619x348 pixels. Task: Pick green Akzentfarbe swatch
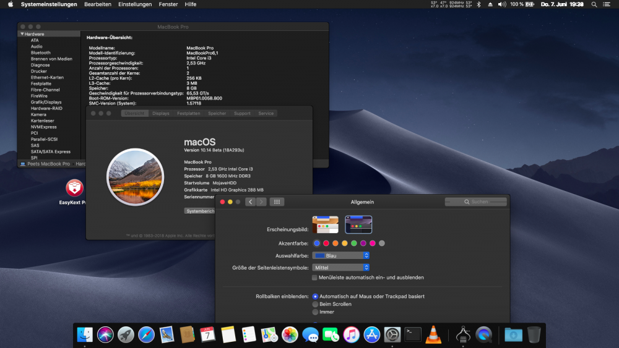(x=354, y=244)
